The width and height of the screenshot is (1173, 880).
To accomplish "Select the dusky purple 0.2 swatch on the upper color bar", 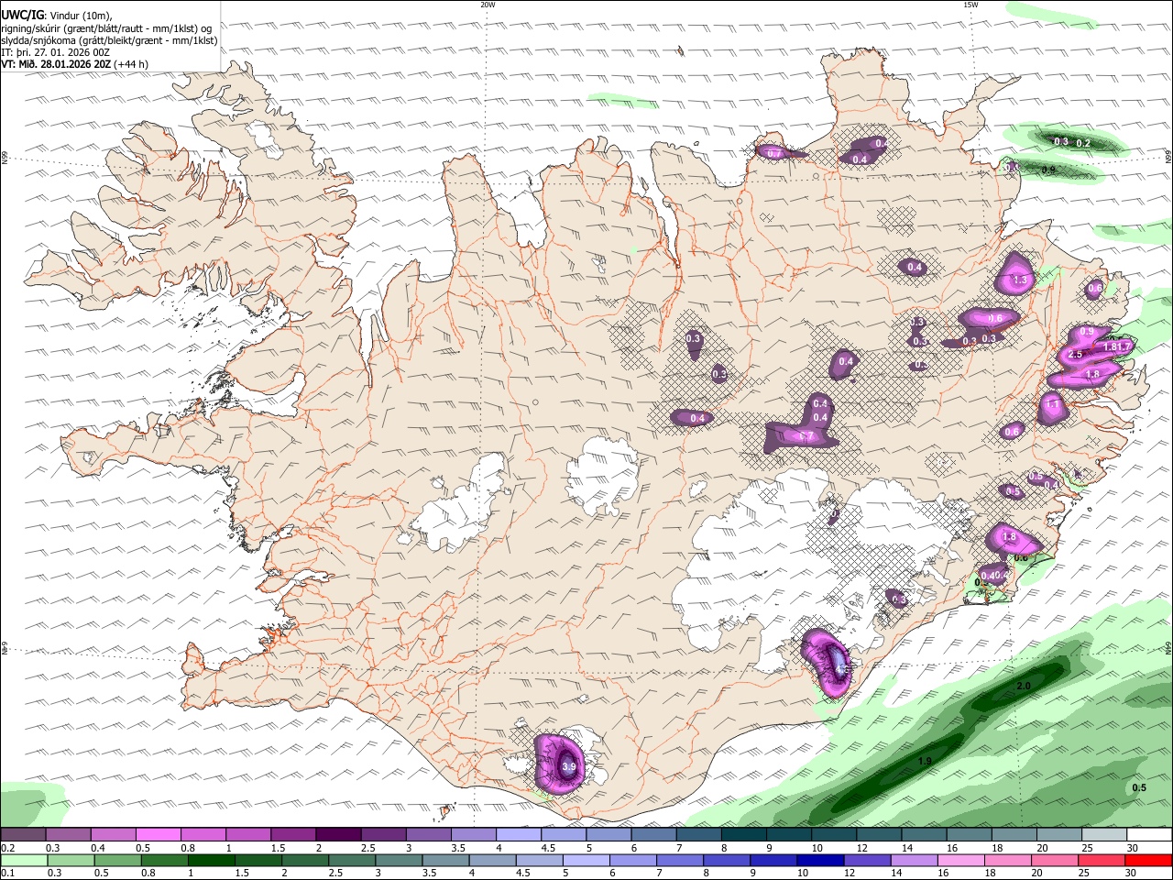I will [x=23, y=835].
